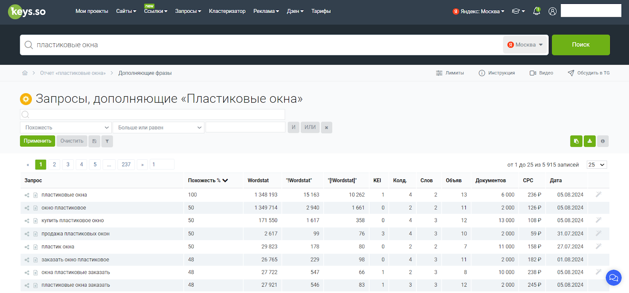This screenshot has height=293, width=629.
Task: Click share icon for «пластик окна» row
Action: coord(27,247)
